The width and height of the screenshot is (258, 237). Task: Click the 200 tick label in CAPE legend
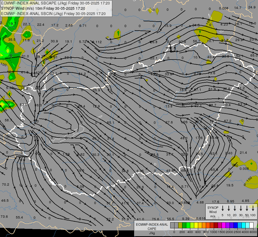coord(182,232)
